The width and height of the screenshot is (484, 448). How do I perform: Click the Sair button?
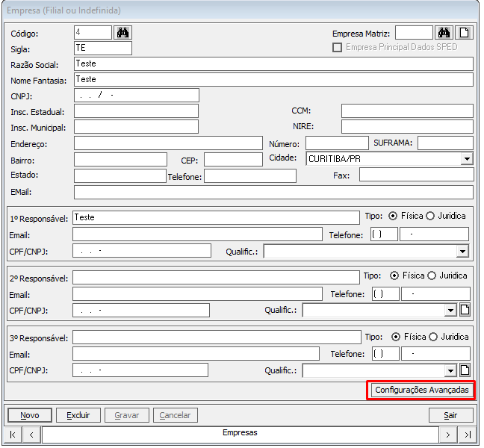tap(450, 415)
